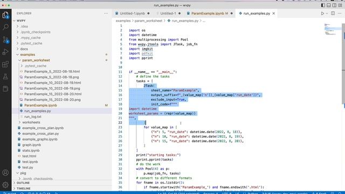Click examples in the breadcrumb path
The image size is (345, 194).
coord(123,20)
